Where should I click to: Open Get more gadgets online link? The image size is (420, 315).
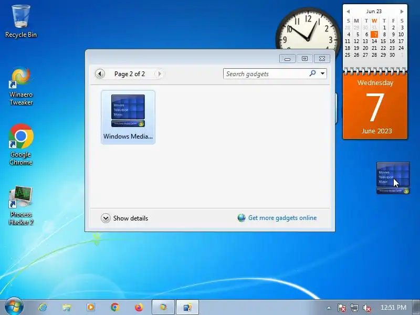tap(282, 218)
